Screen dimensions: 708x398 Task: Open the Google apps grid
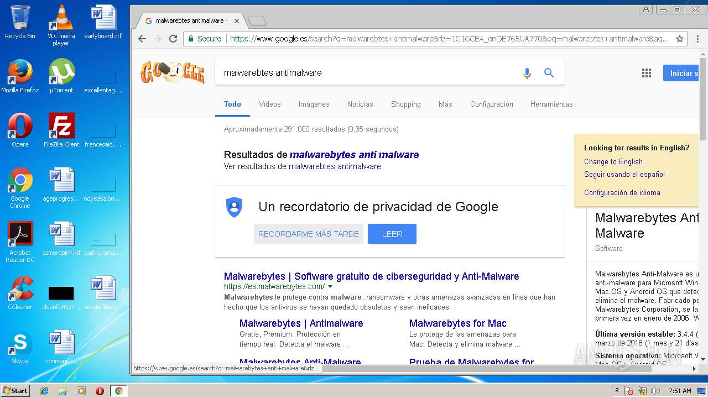pos(646,73)
